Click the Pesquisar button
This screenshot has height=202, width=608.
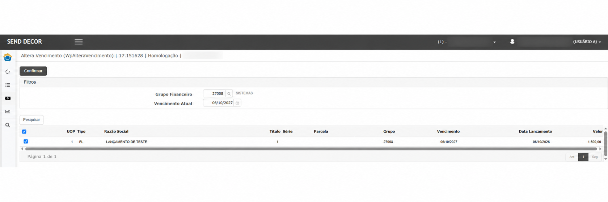point(31,120)
